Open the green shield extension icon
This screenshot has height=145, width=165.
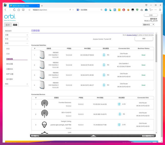pos(137,10)
